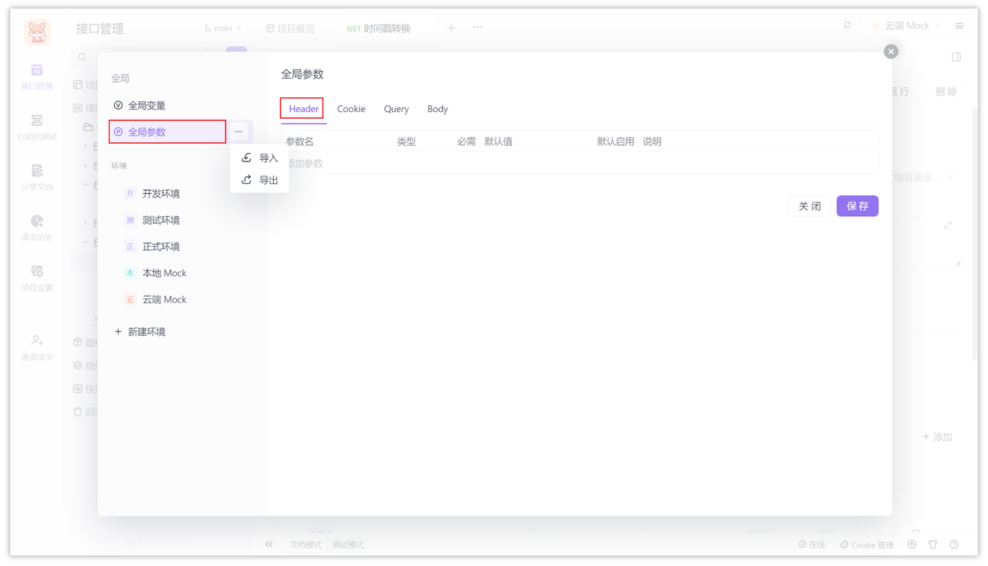This screenshot has width=988, height=566.
Task: Click the refresh icon in top bar
Action: point(848,26)
